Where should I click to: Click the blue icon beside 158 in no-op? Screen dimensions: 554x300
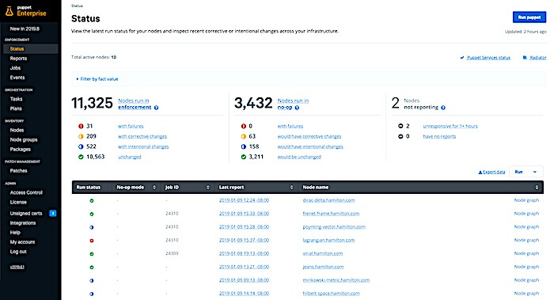click(x=244, y=146)
